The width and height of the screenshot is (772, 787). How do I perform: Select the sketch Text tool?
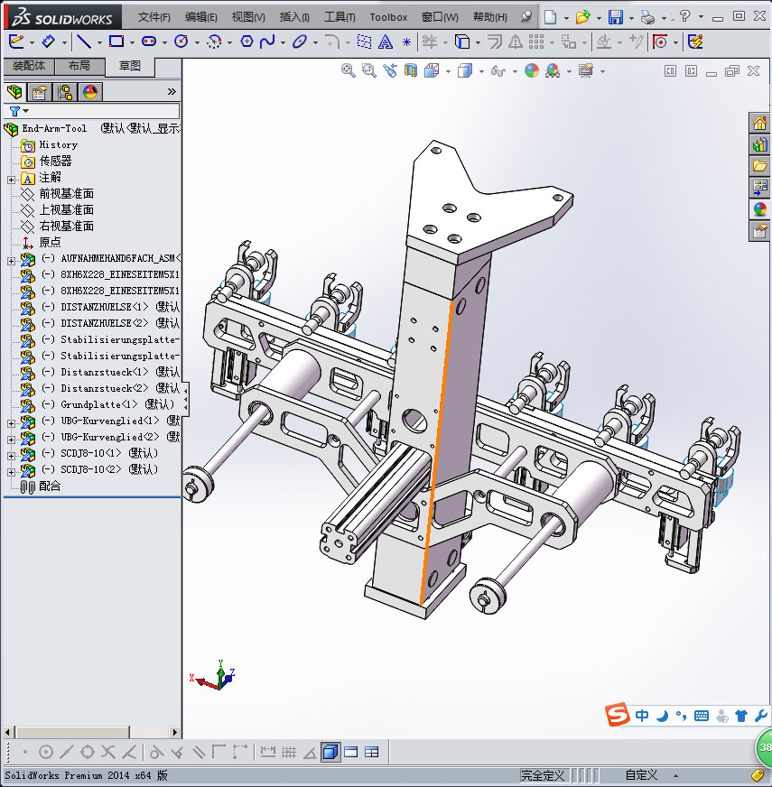pos(386,42)
